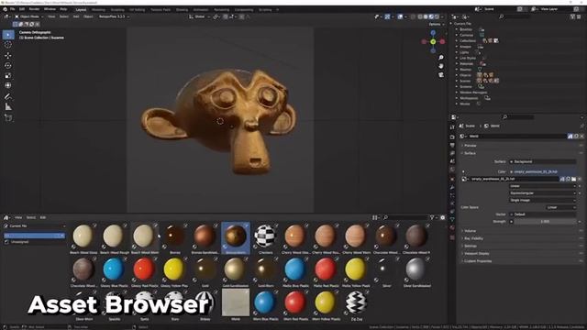Open the Output properties tab icon

(452, 145)
